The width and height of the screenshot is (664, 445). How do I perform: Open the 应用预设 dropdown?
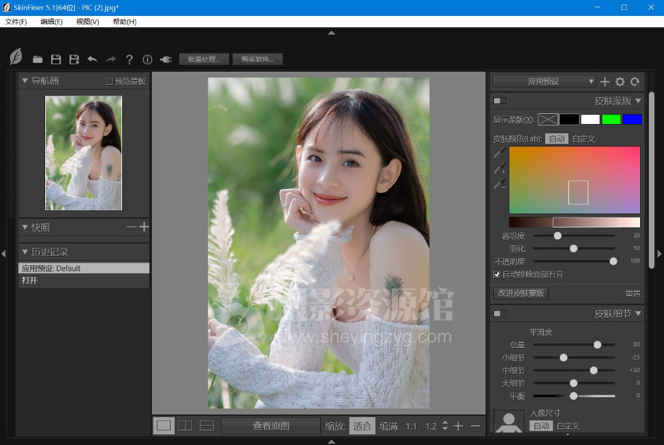[544, 82]
